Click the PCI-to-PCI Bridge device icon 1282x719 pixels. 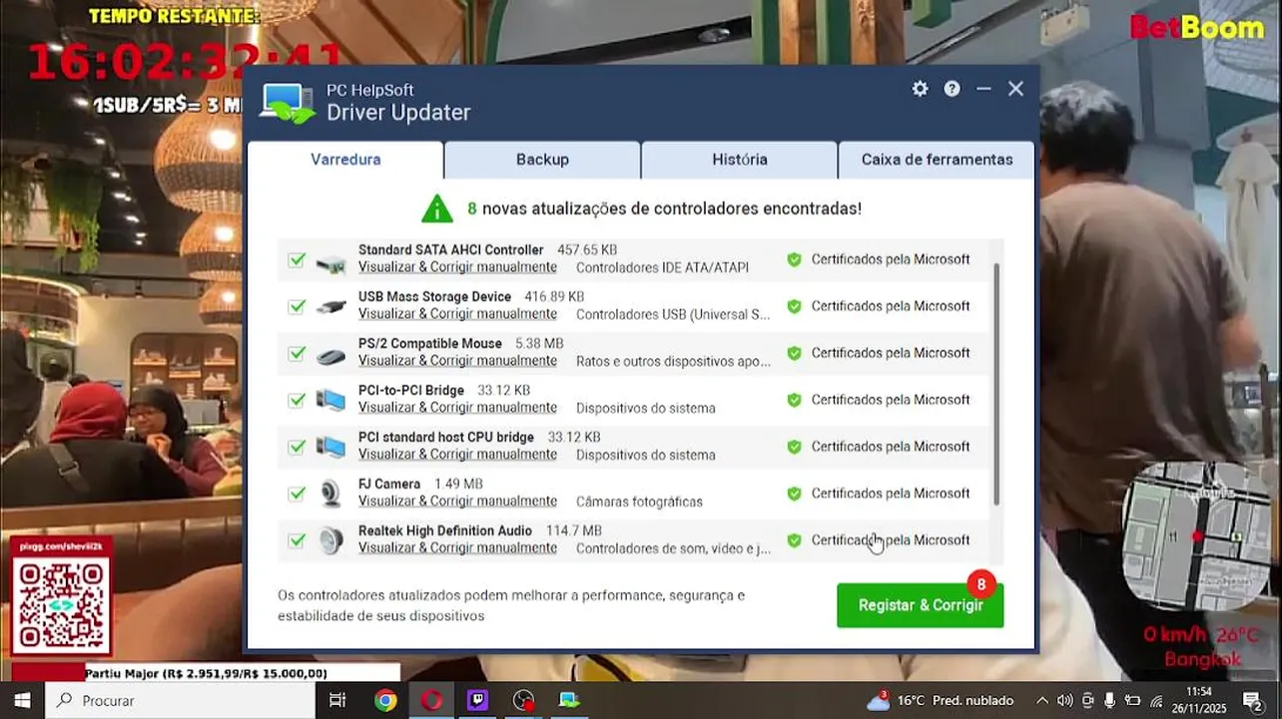click(x=330, y=400)
